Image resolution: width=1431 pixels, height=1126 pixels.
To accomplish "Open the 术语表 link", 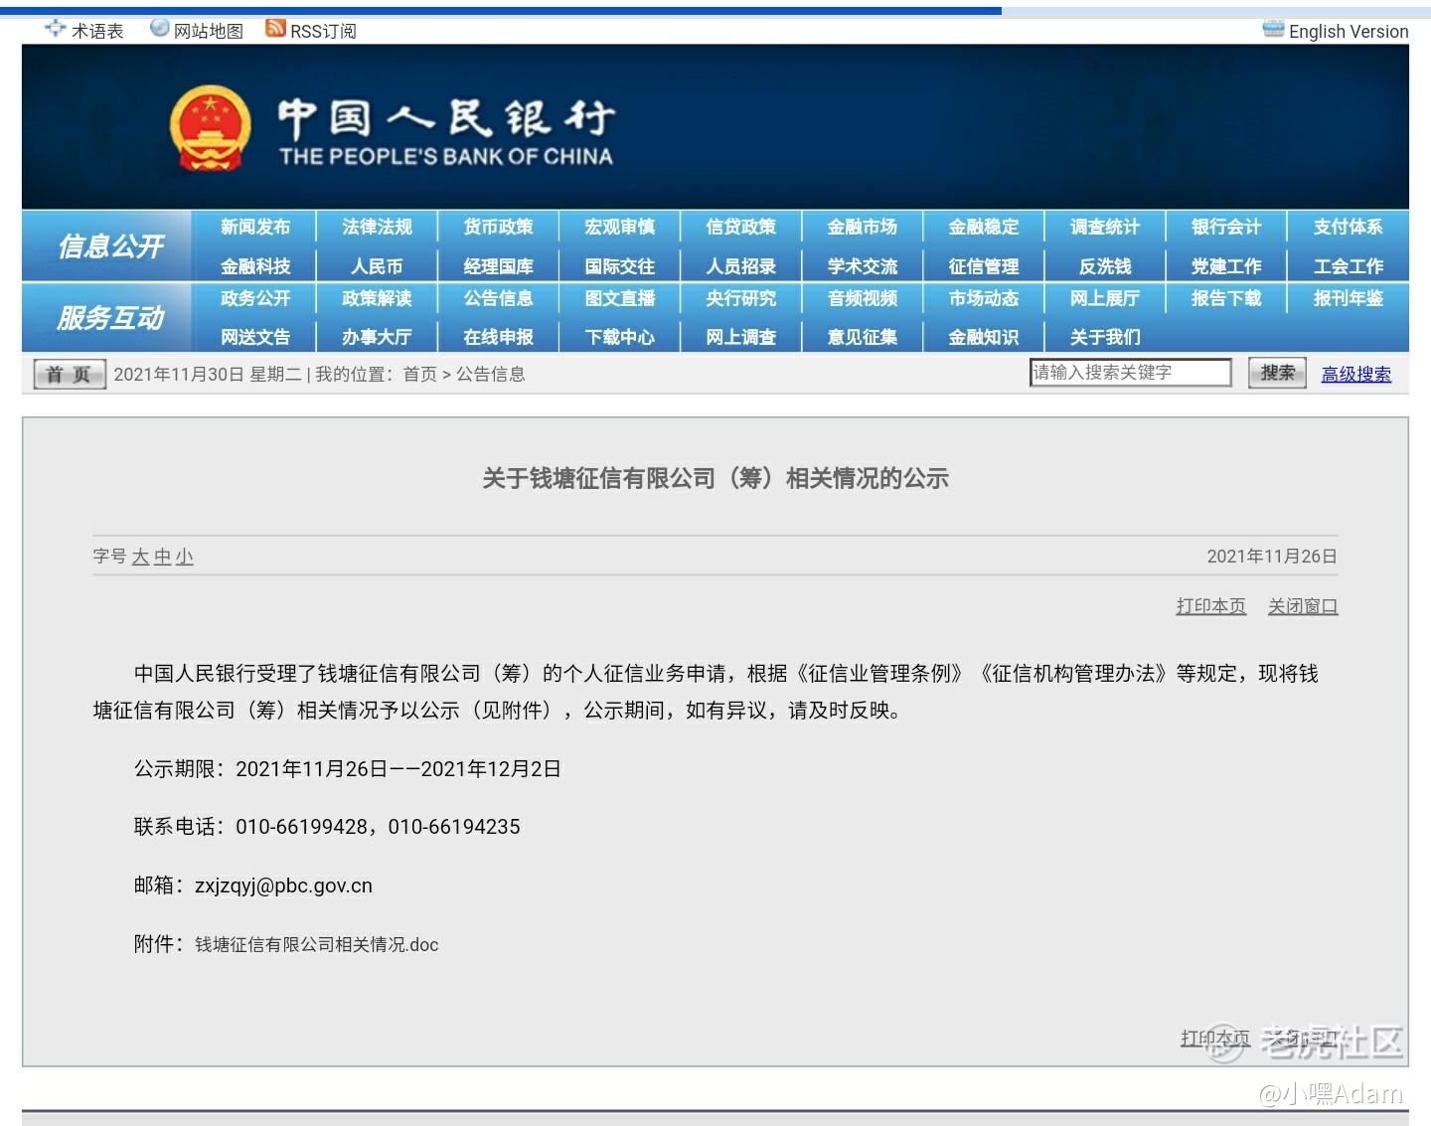I will pos(97,31).
